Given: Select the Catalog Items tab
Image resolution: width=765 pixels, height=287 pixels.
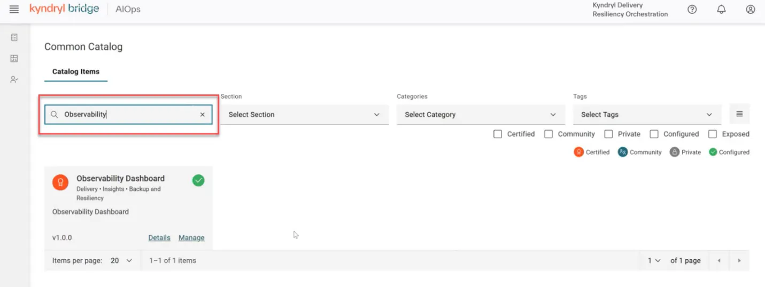Looking at the screenshot, I should coord(76,71).
